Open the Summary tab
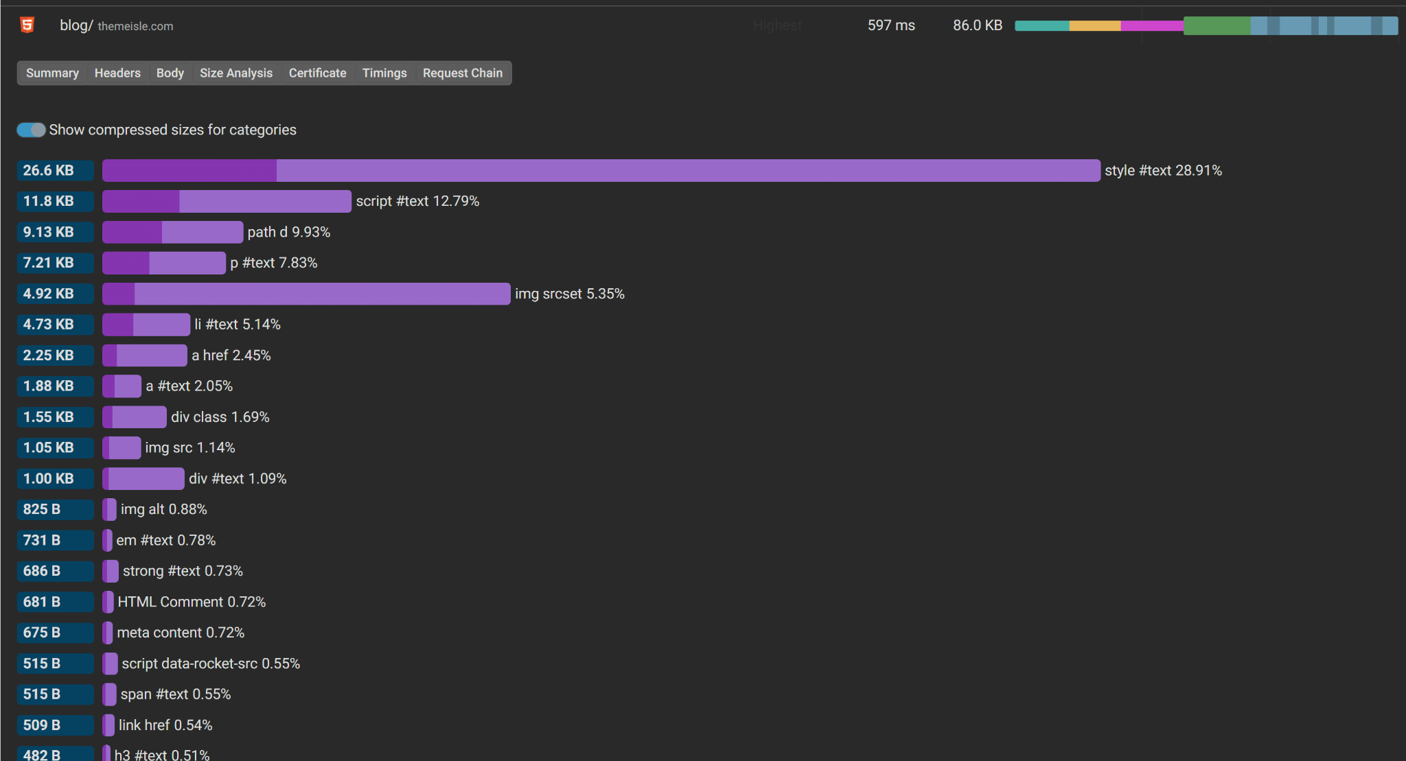This screenshot has width=1406, height=761. click(x=52, y=73)
